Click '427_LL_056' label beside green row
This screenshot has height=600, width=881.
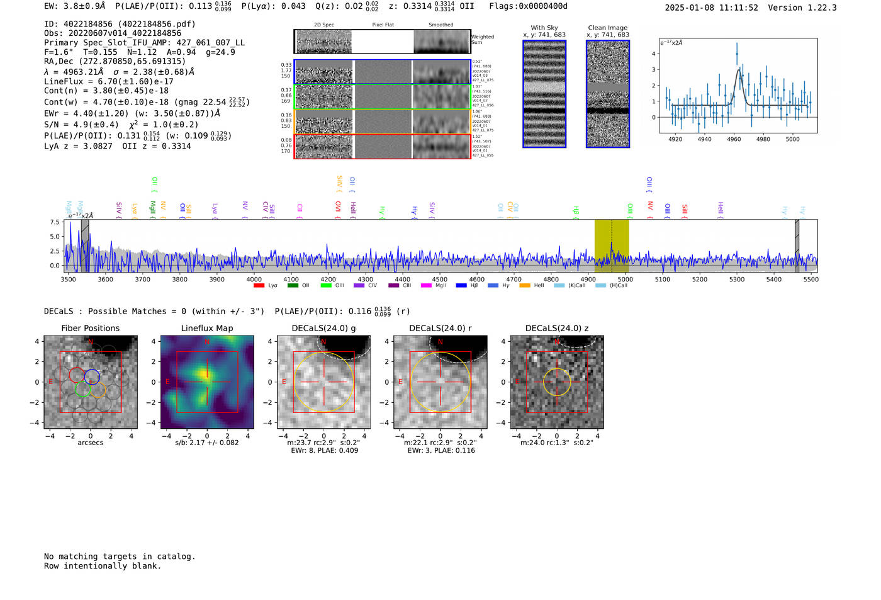(x=483, y=106)
